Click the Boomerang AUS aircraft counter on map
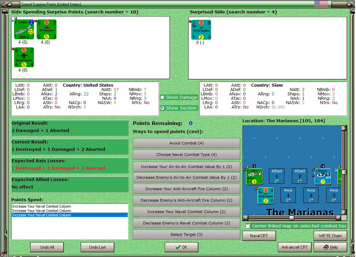This screenshot has width=356, height=257. [x=323, y=176]
